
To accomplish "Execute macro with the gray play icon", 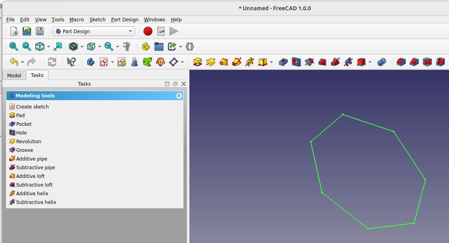I will point(174,31).
